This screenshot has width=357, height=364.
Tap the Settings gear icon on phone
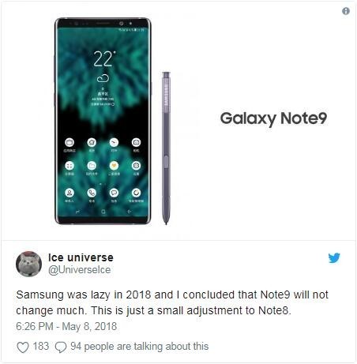point(136,166)
